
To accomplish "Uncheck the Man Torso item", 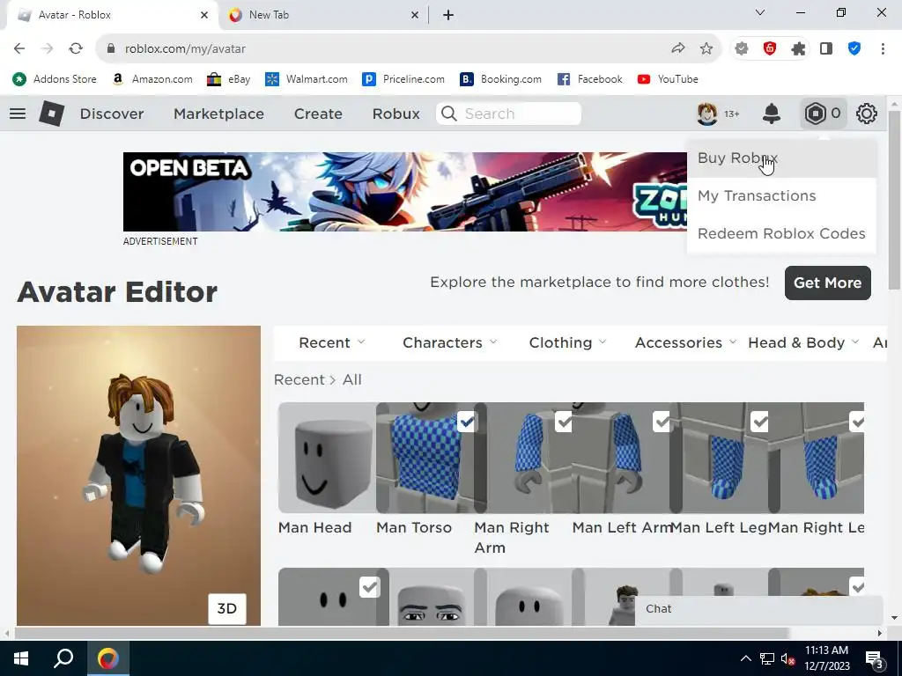I will [x=466, y=422].
